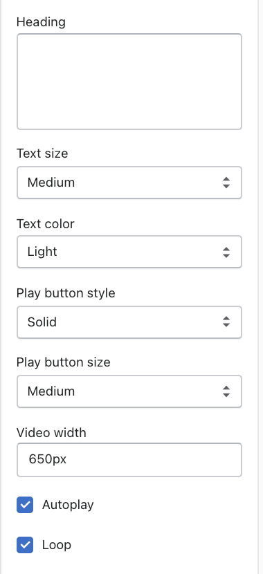Click the Text size up-down arrows icon
The height and width of the screenshot is (574, 263).
[x=226, y=183]
